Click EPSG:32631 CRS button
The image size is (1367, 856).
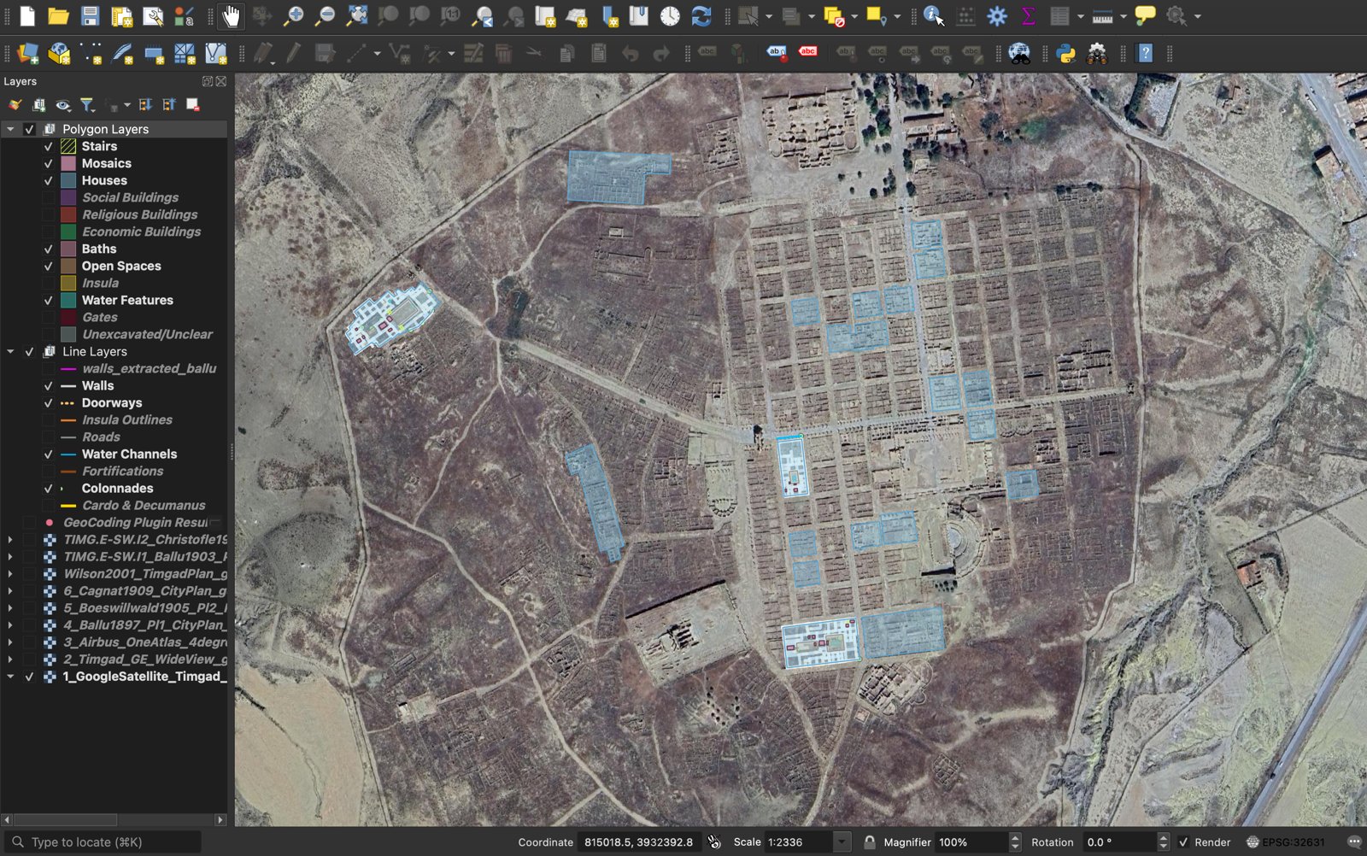tap(1285, 842)
